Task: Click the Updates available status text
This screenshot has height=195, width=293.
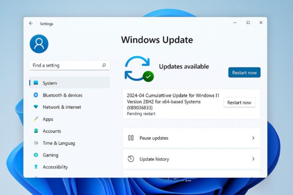Action: 184,66
